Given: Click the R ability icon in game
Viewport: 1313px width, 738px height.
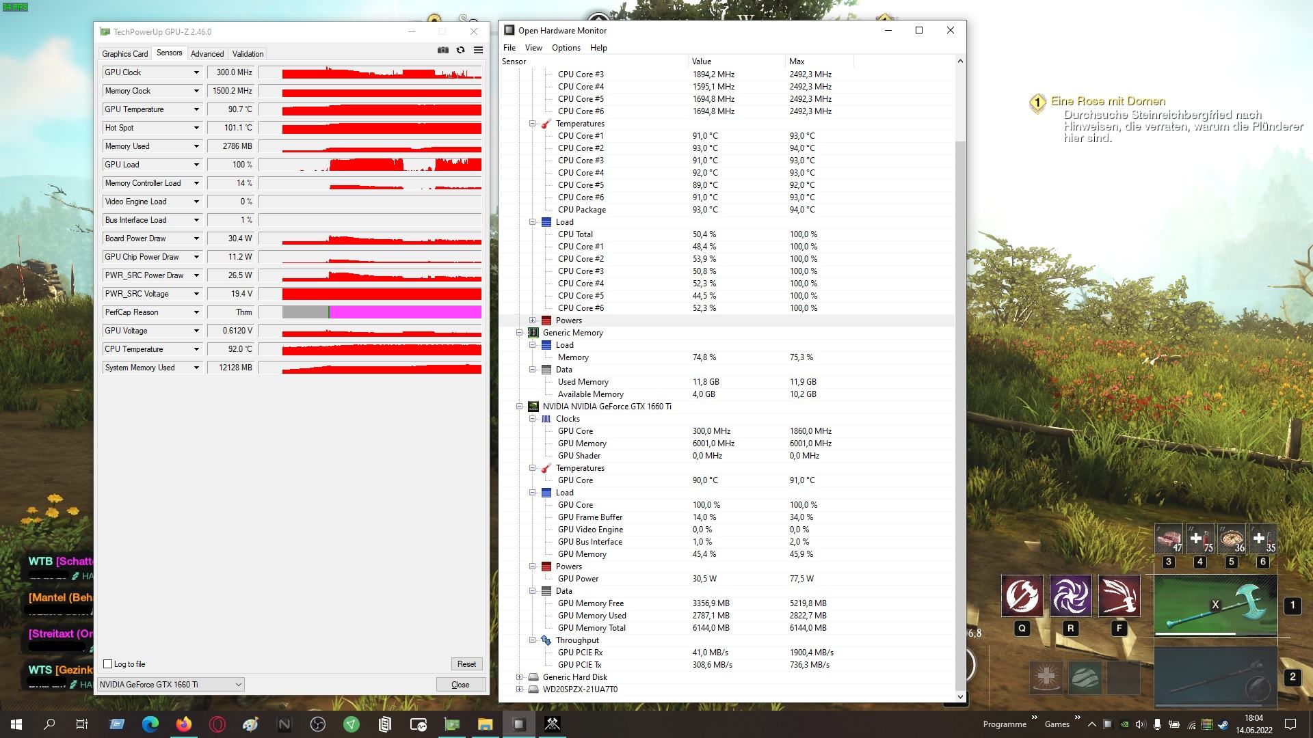Looking at the screenshot, I should tap(1071, 596).
